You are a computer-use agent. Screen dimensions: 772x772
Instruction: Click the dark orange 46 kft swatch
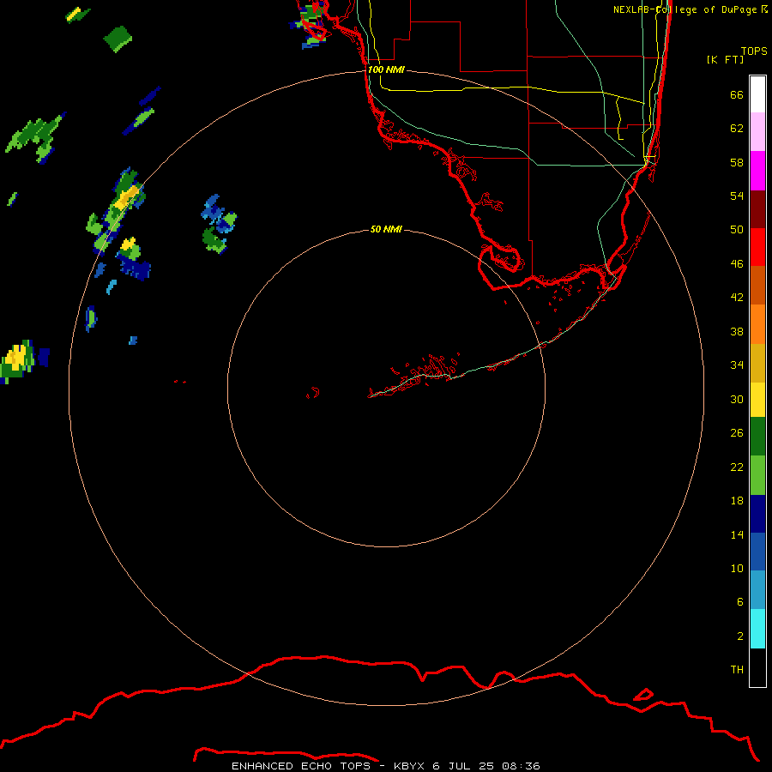[757, 285]
